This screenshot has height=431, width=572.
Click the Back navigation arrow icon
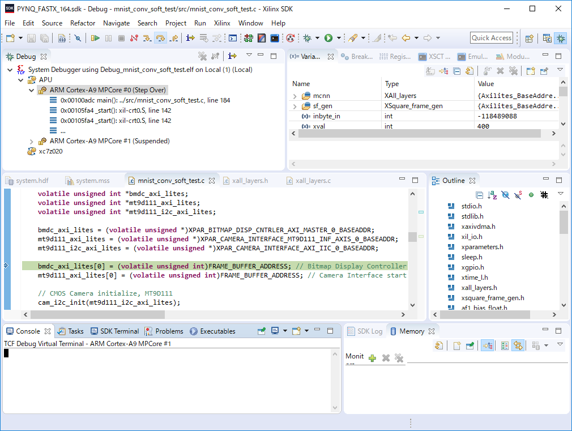(x=405, y=38)
